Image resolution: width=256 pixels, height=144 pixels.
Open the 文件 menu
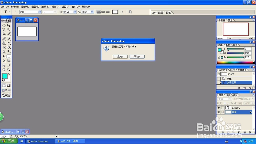click(x=5, y=7)
